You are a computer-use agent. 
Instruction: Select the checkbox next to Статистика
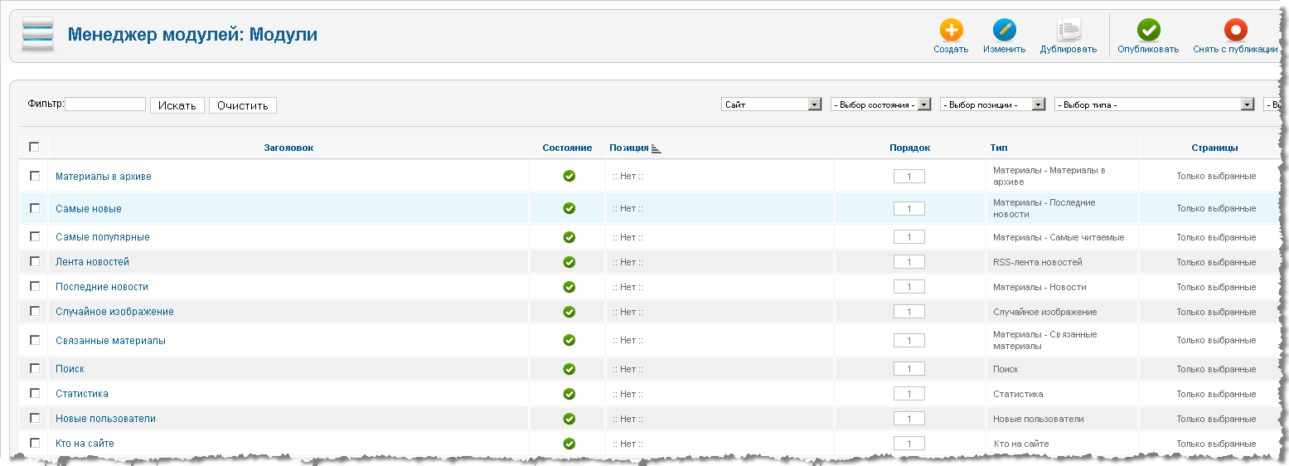(34, 393)
